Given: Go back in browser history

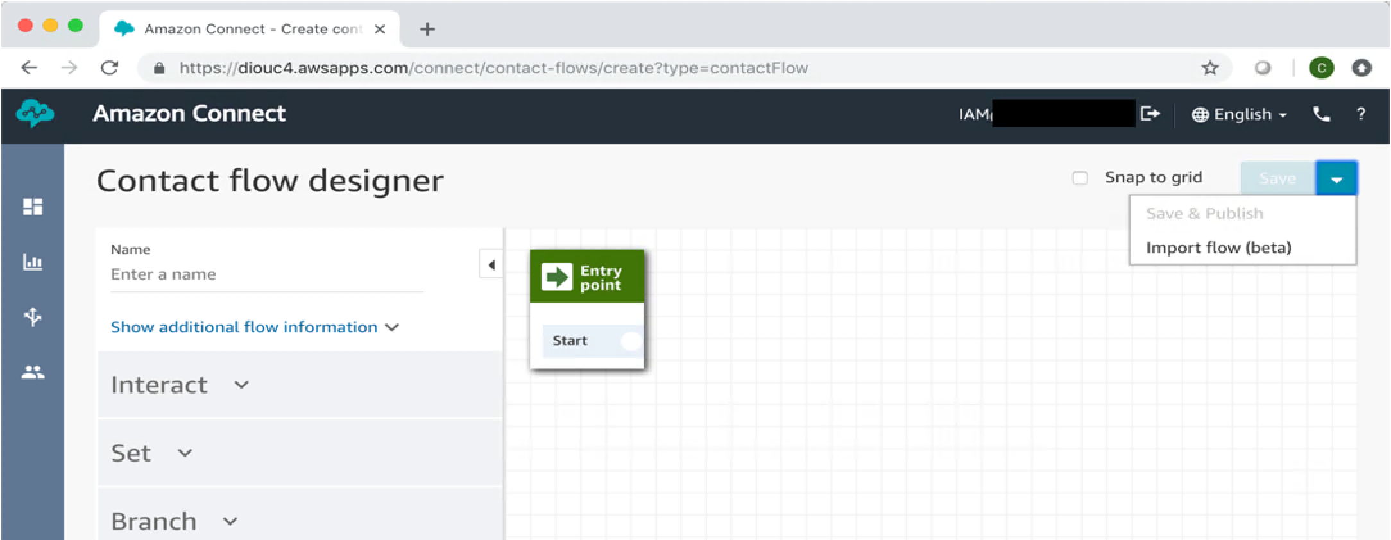Looking at the screenshot, I should pyautogui.click(x=29, y=67).
